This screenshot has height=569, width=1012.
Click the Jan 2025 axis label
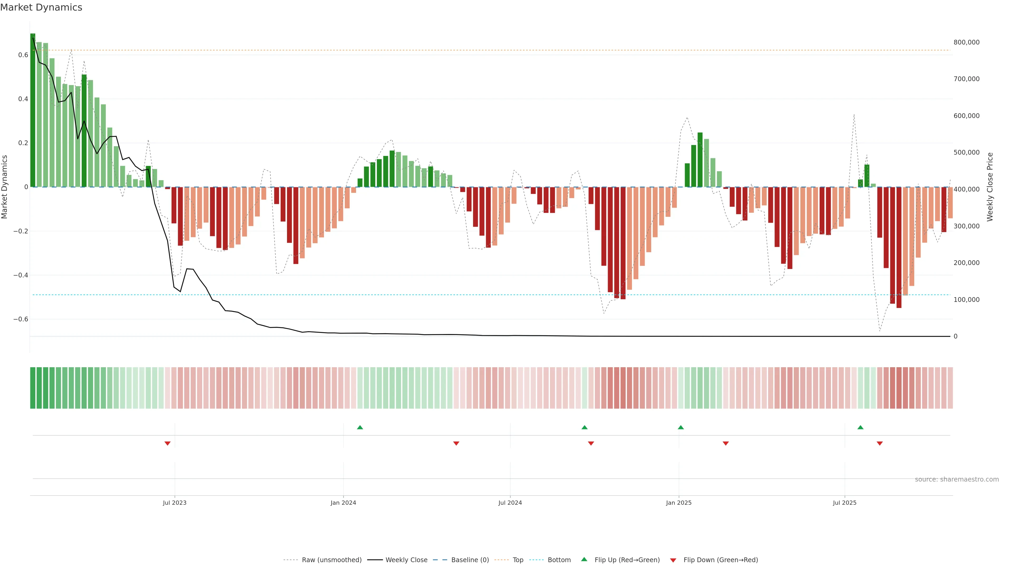[x=678, y=503]
